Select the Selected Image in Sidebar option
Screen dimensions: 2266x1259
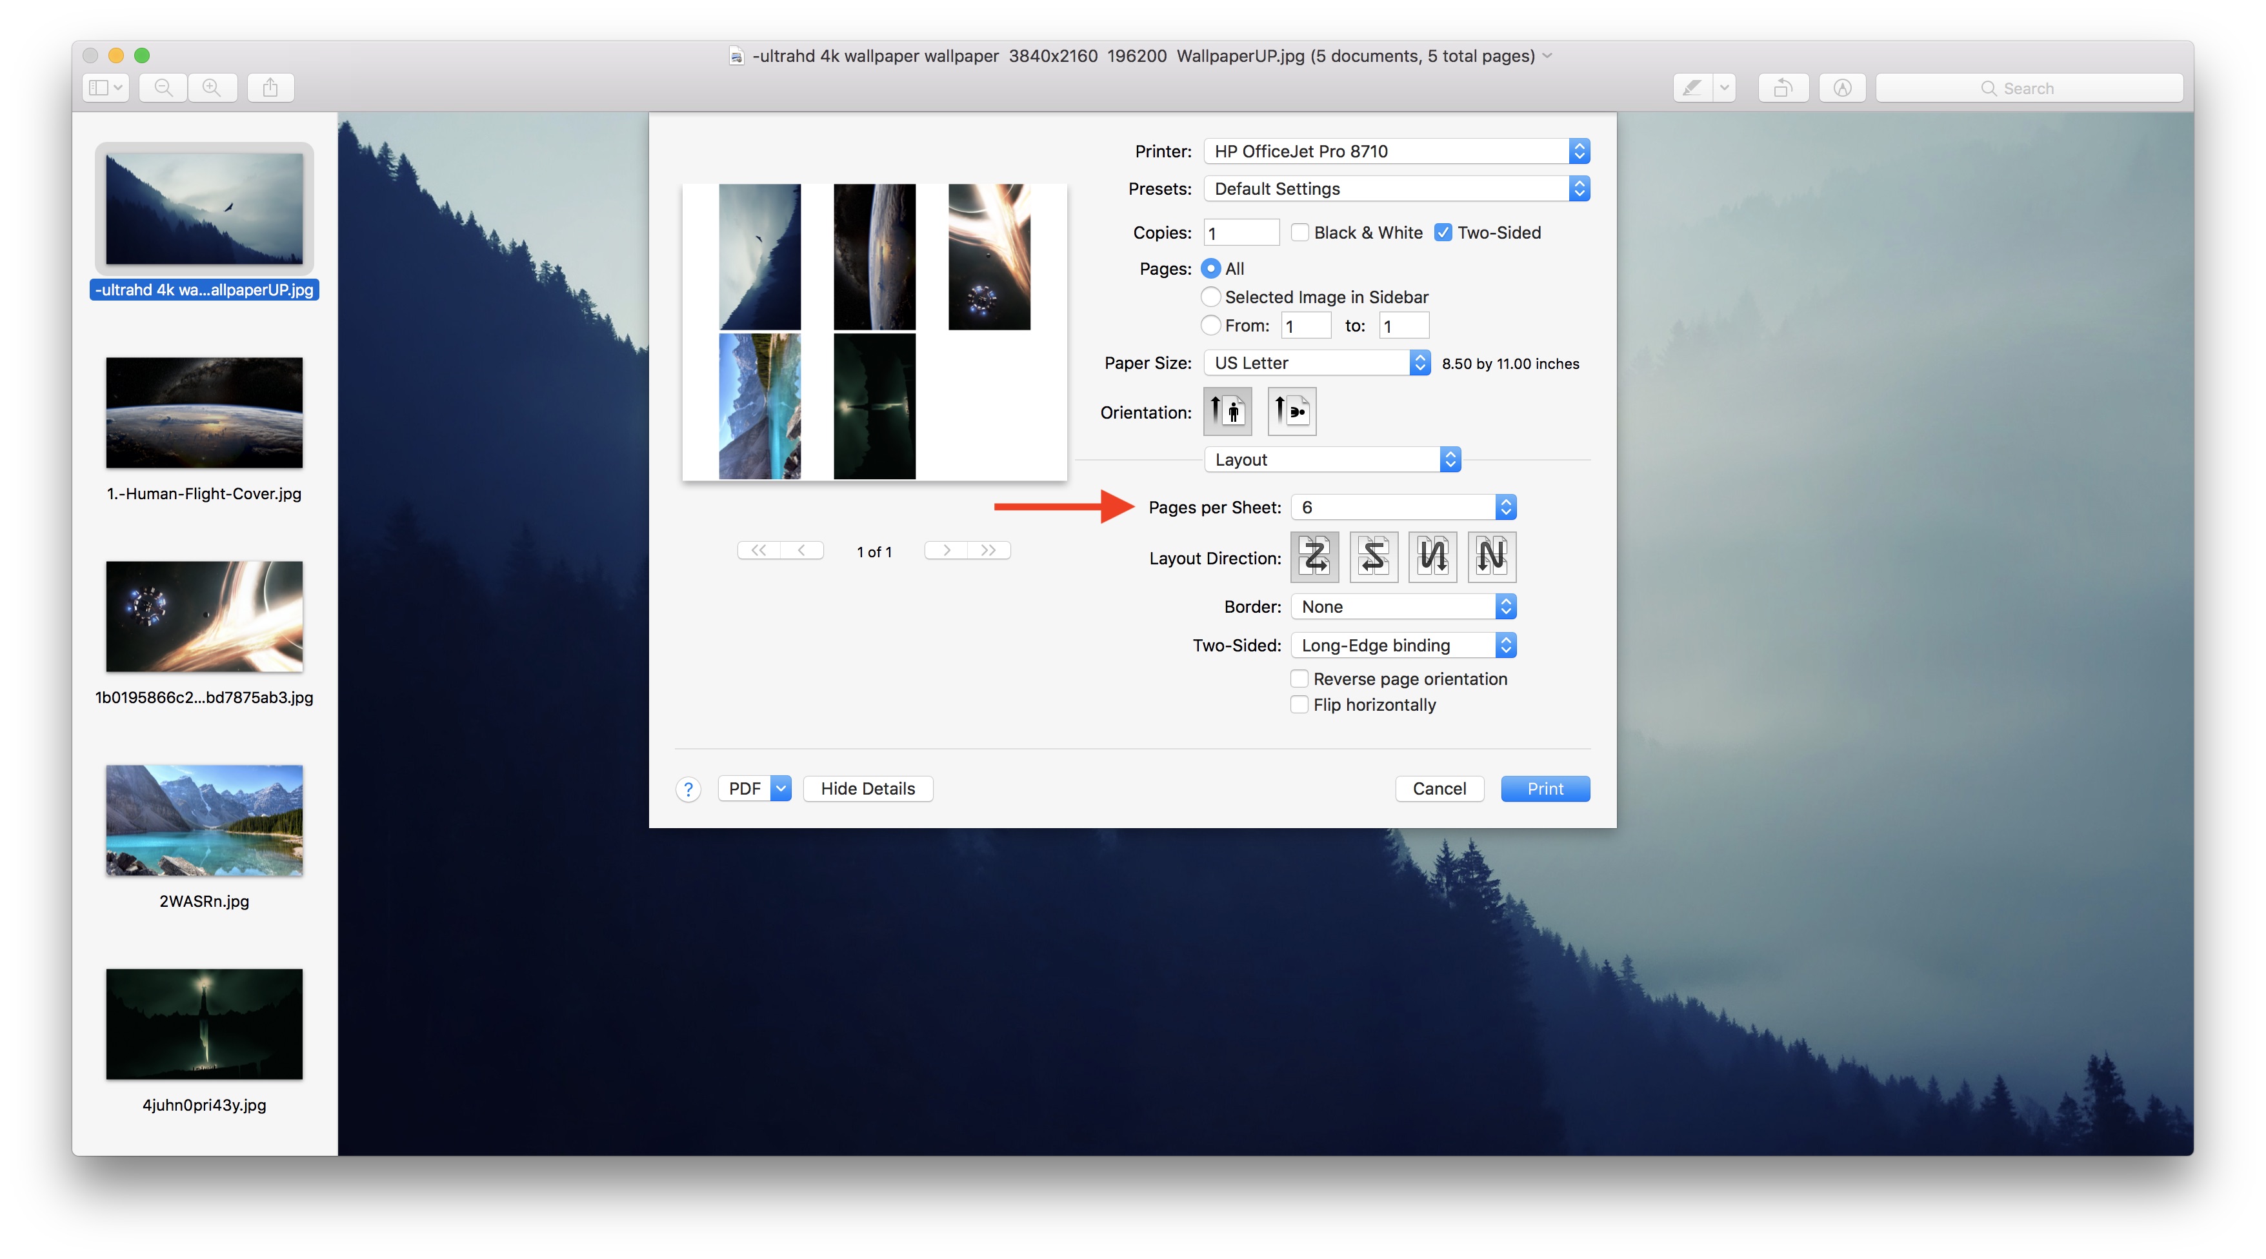(1210, 296)
